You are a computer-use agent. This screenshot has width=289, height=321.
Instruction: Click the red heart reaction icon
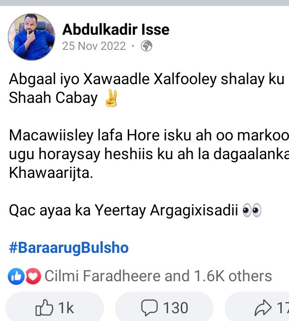[x=33, y=276]
